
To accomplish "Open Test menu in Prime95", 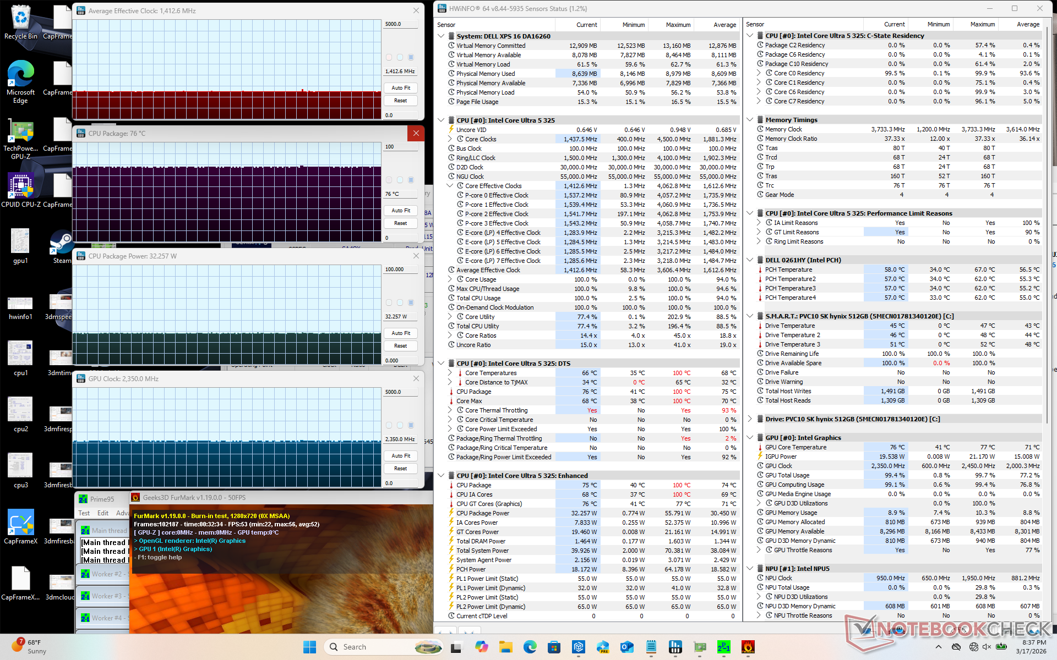I will (x=84, y=513).
